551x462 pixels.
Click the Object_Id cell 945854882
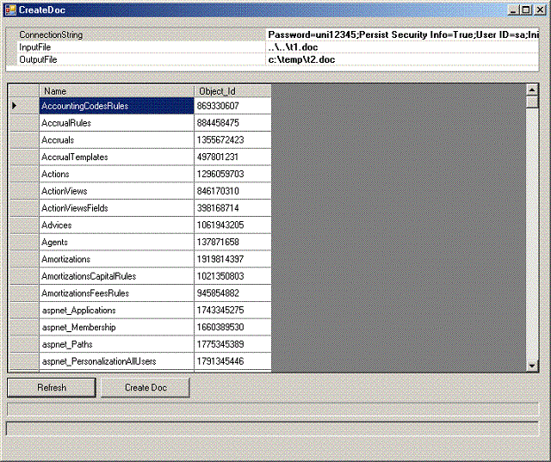pos(232,293)
